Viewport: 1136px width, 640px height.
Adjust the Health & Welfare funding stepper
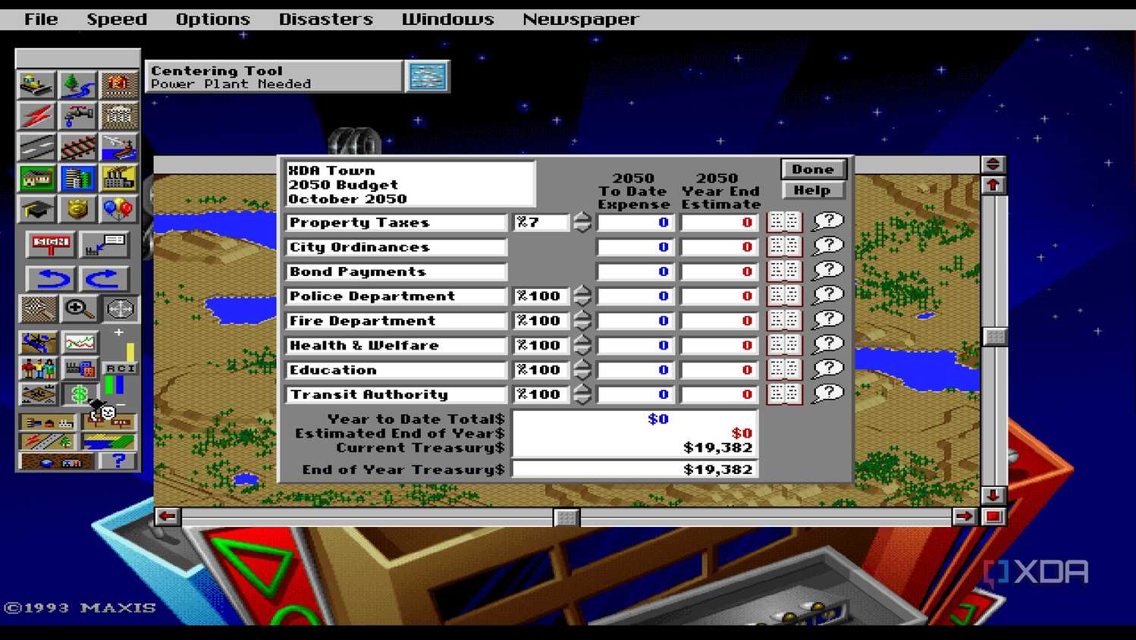[582, 345]
